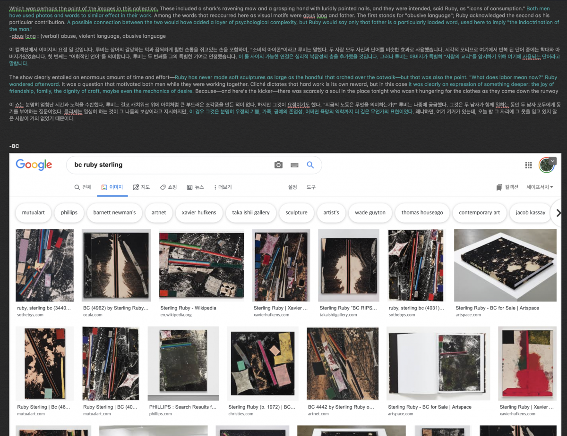Click the blue magnifier search button

click(310, 165)
